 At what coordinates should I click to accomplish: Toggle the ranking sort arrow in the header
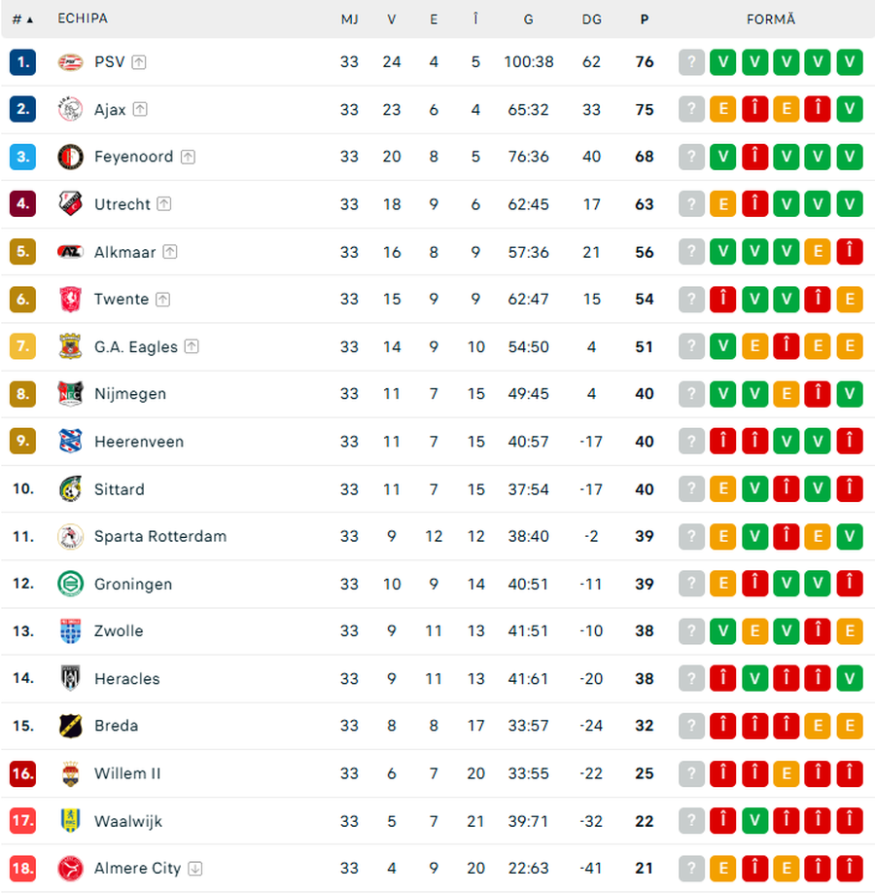pos(32,18)
